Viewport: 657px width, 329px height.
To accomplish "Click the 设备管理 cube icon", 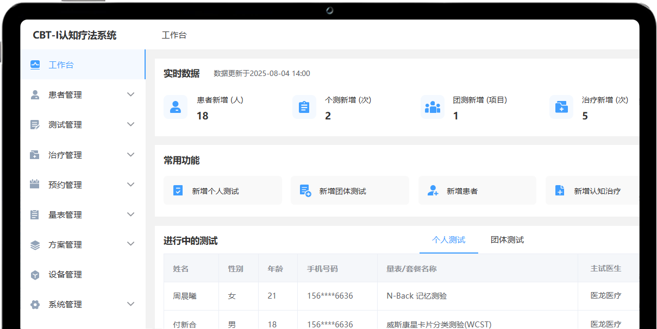I will click(x=35, y=275).
